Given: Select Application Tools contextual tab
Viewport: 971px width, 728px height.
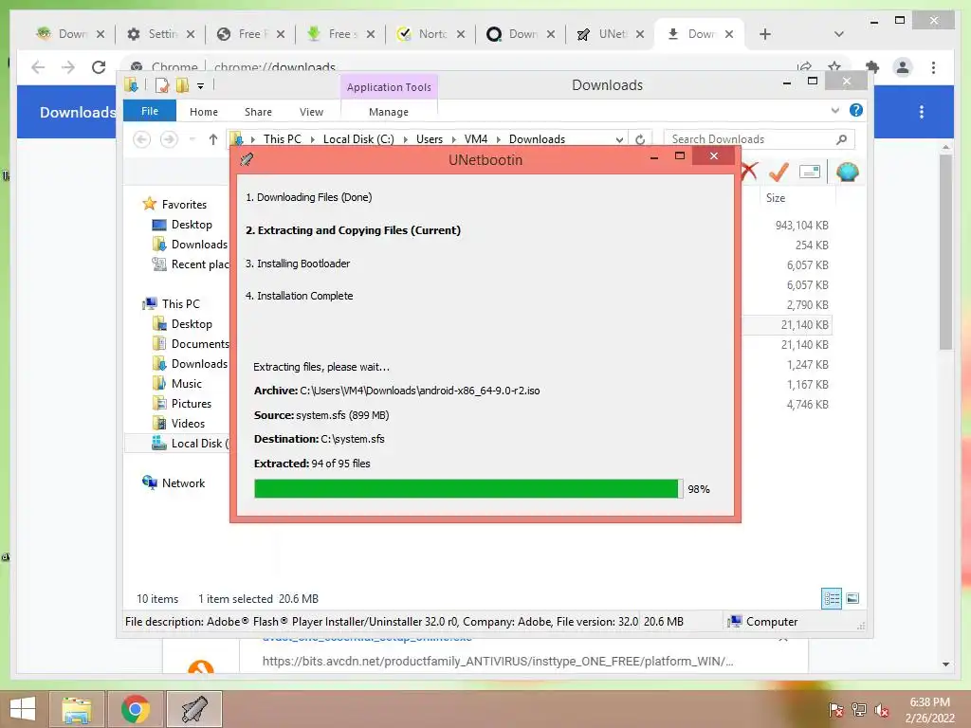Looking at the screenshot, I should tap(389, 87).
